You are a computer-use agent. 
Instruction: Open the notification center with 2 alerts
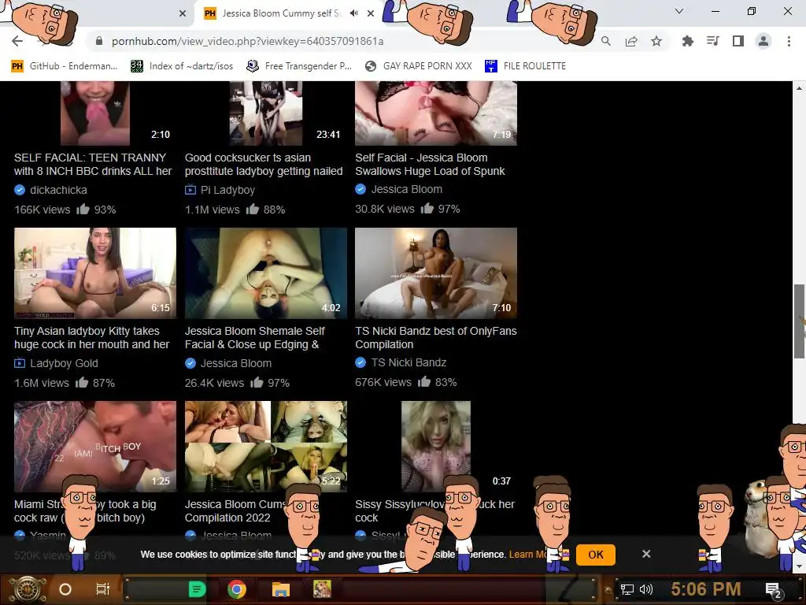[x=774, y=590]
